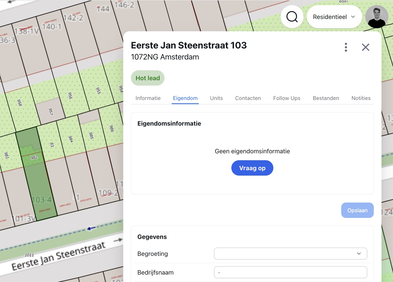Open the Bestanden tab
Viewport: 393px width, 282px height.
pyautogui.click(x=326, y=98)
